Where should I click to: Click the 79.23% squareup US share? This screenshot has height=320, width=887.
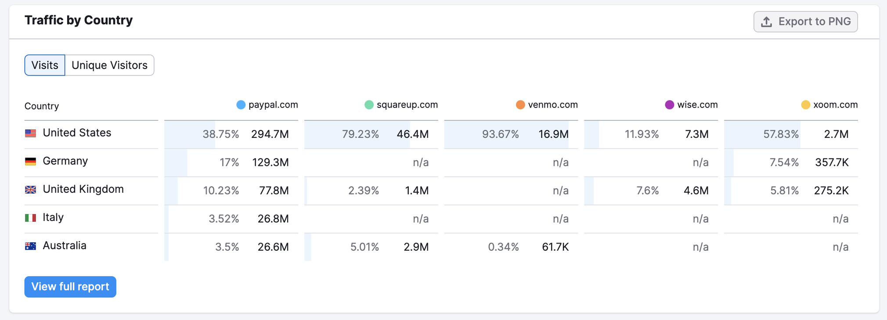361,134
